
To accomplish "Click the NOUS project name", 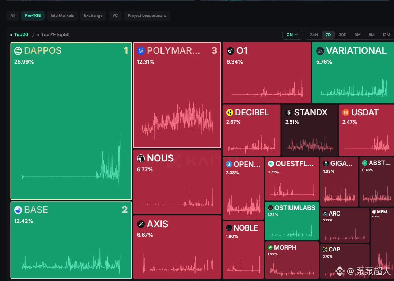I will 160,158.
